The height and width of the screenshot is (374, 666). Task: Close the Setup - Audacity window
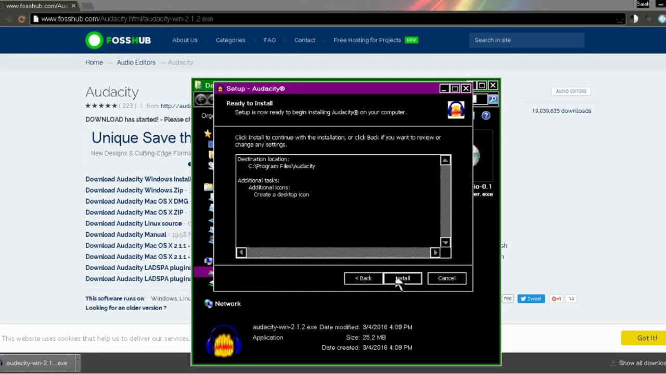(466, 89)
